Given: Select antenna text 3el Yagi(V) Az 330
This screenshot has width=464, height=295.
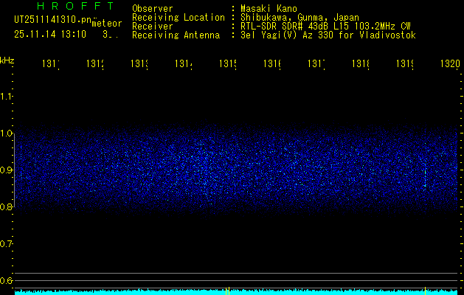Looking at the screenshot, I should point(328,35).
